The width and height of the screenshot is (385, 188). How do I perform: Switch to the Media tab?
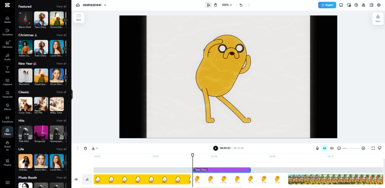[8, 20]
